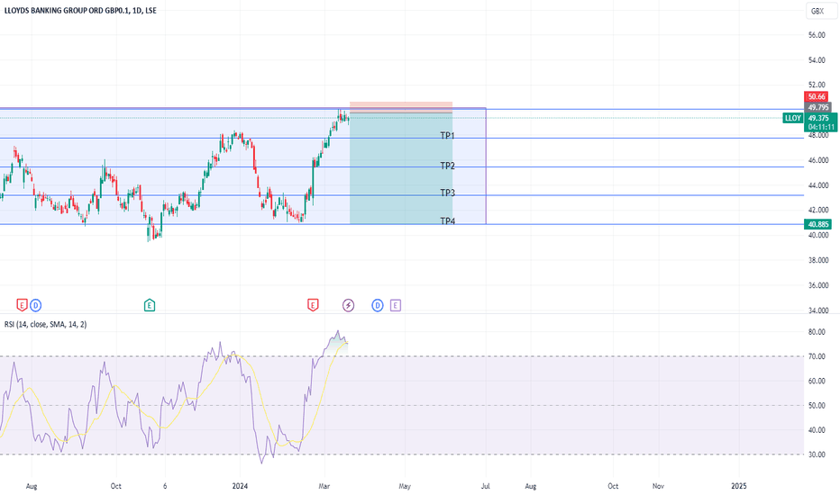840x495 pixels.
Task: Click the red earnings E icon beside the blue D icon
Action: click(x=22, y=306)
